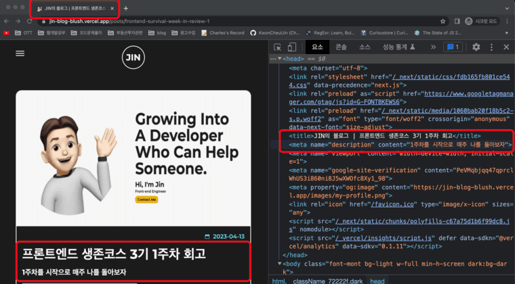
Task: Open the incognito profile indicator
Action: (x=482, y=21)
